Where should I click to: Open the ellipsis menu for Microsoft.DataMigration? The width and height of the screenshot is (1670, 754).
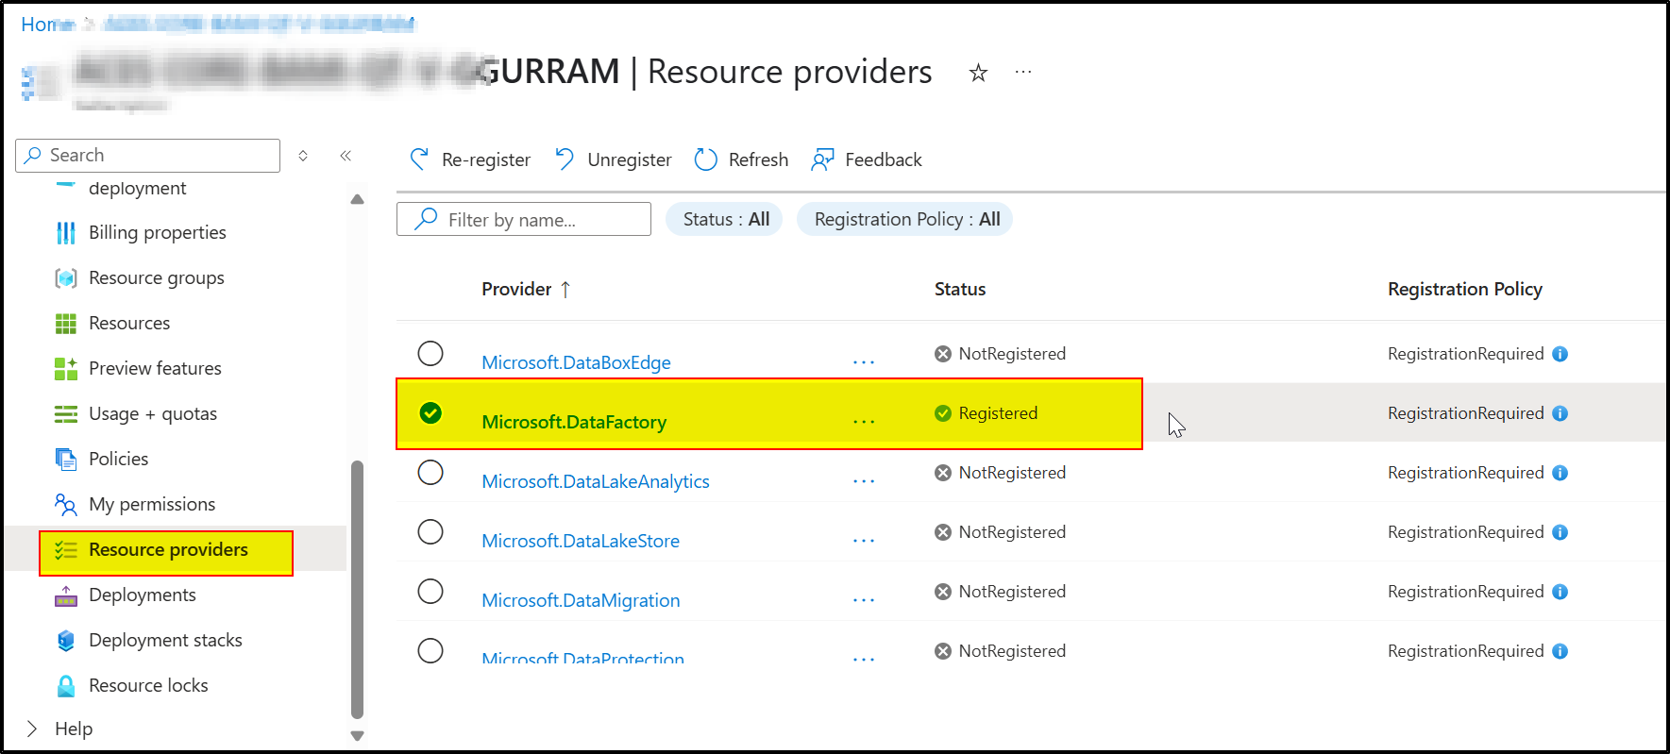click(x=864, y=600)
